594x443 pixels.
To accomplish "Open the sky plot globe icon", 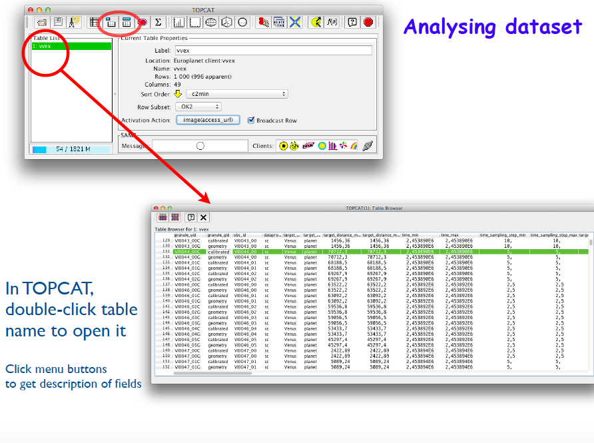I will tap(210, 23).
